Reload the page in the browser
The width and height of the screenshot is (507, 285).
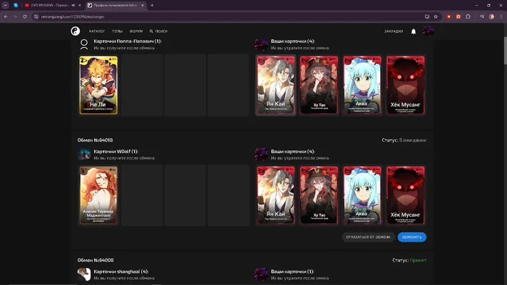point(24,17)
